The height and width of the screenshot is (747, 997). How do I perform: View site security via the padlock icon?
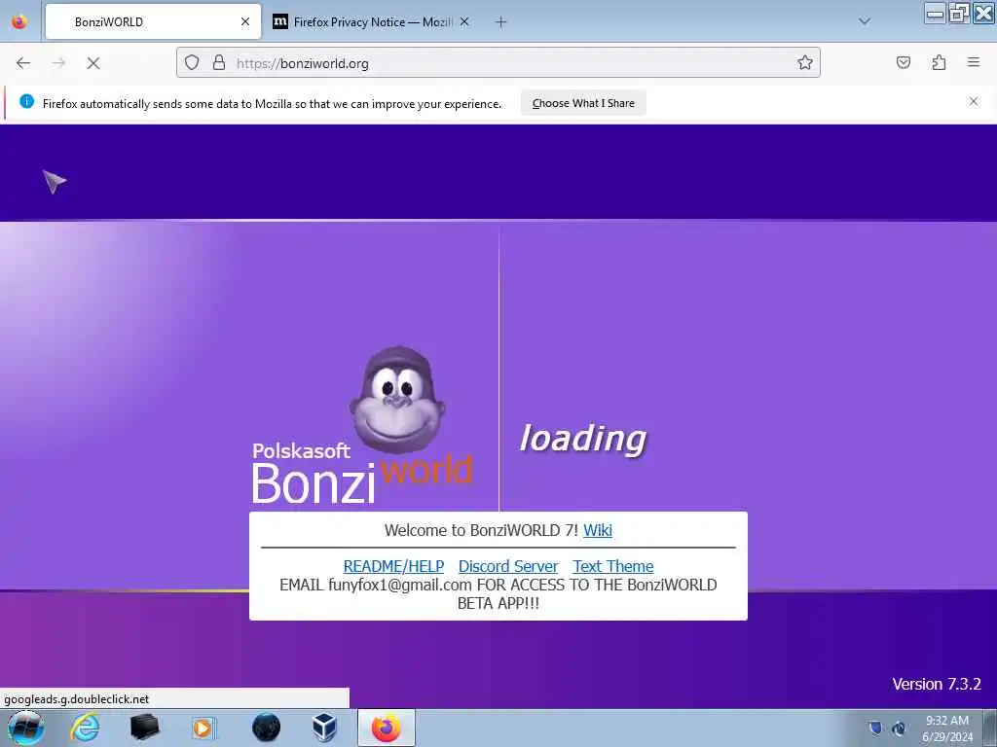click(219, 62)
